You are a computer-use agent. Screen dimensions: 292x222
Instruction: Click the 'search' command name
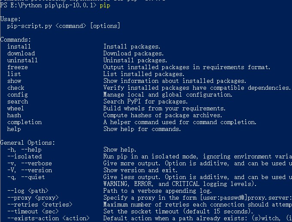pos(17,101)
